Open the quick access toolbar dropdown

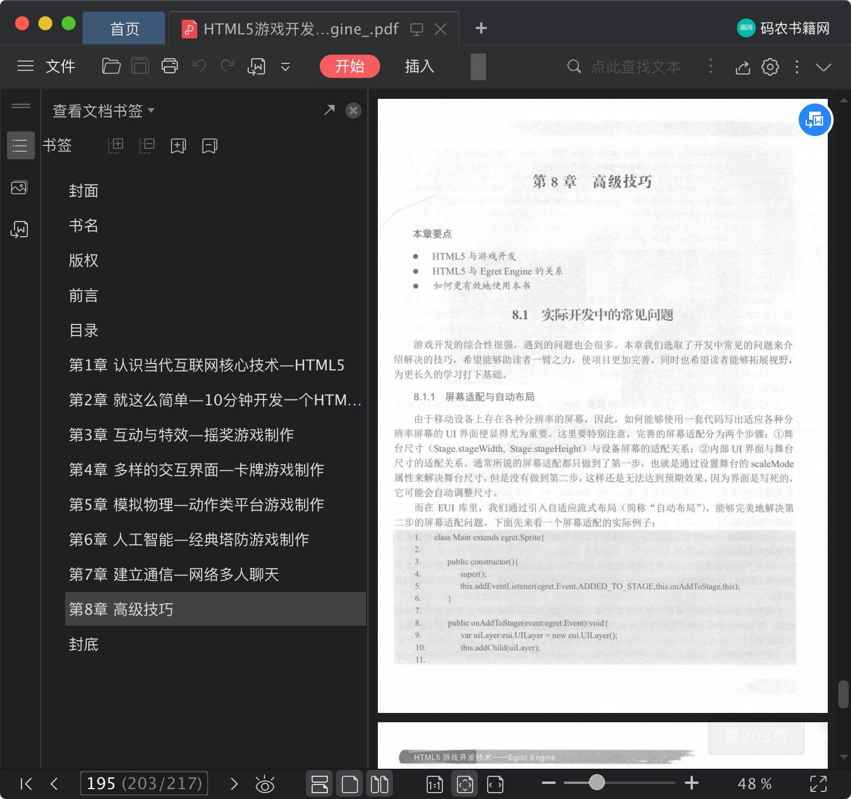[285, 67]
